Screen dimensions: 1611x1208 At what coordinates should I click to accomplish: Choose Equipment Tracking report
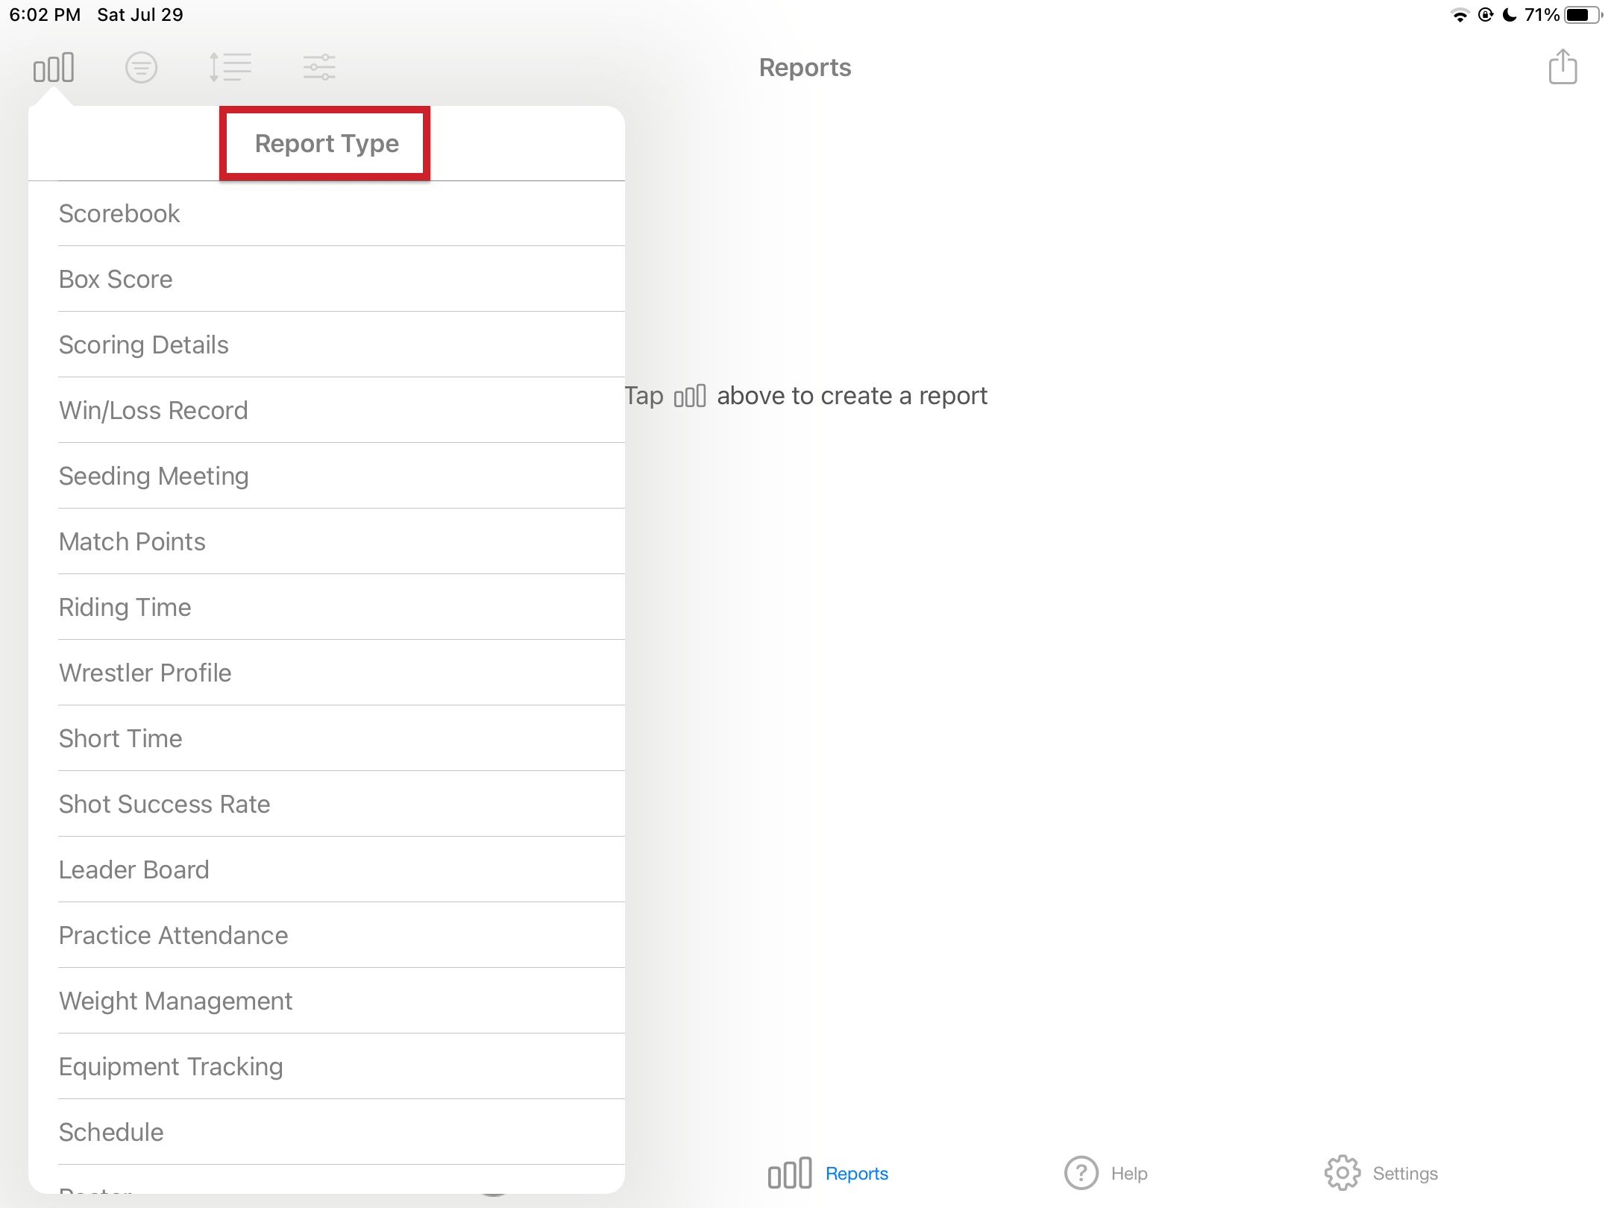coord(171,1067)
